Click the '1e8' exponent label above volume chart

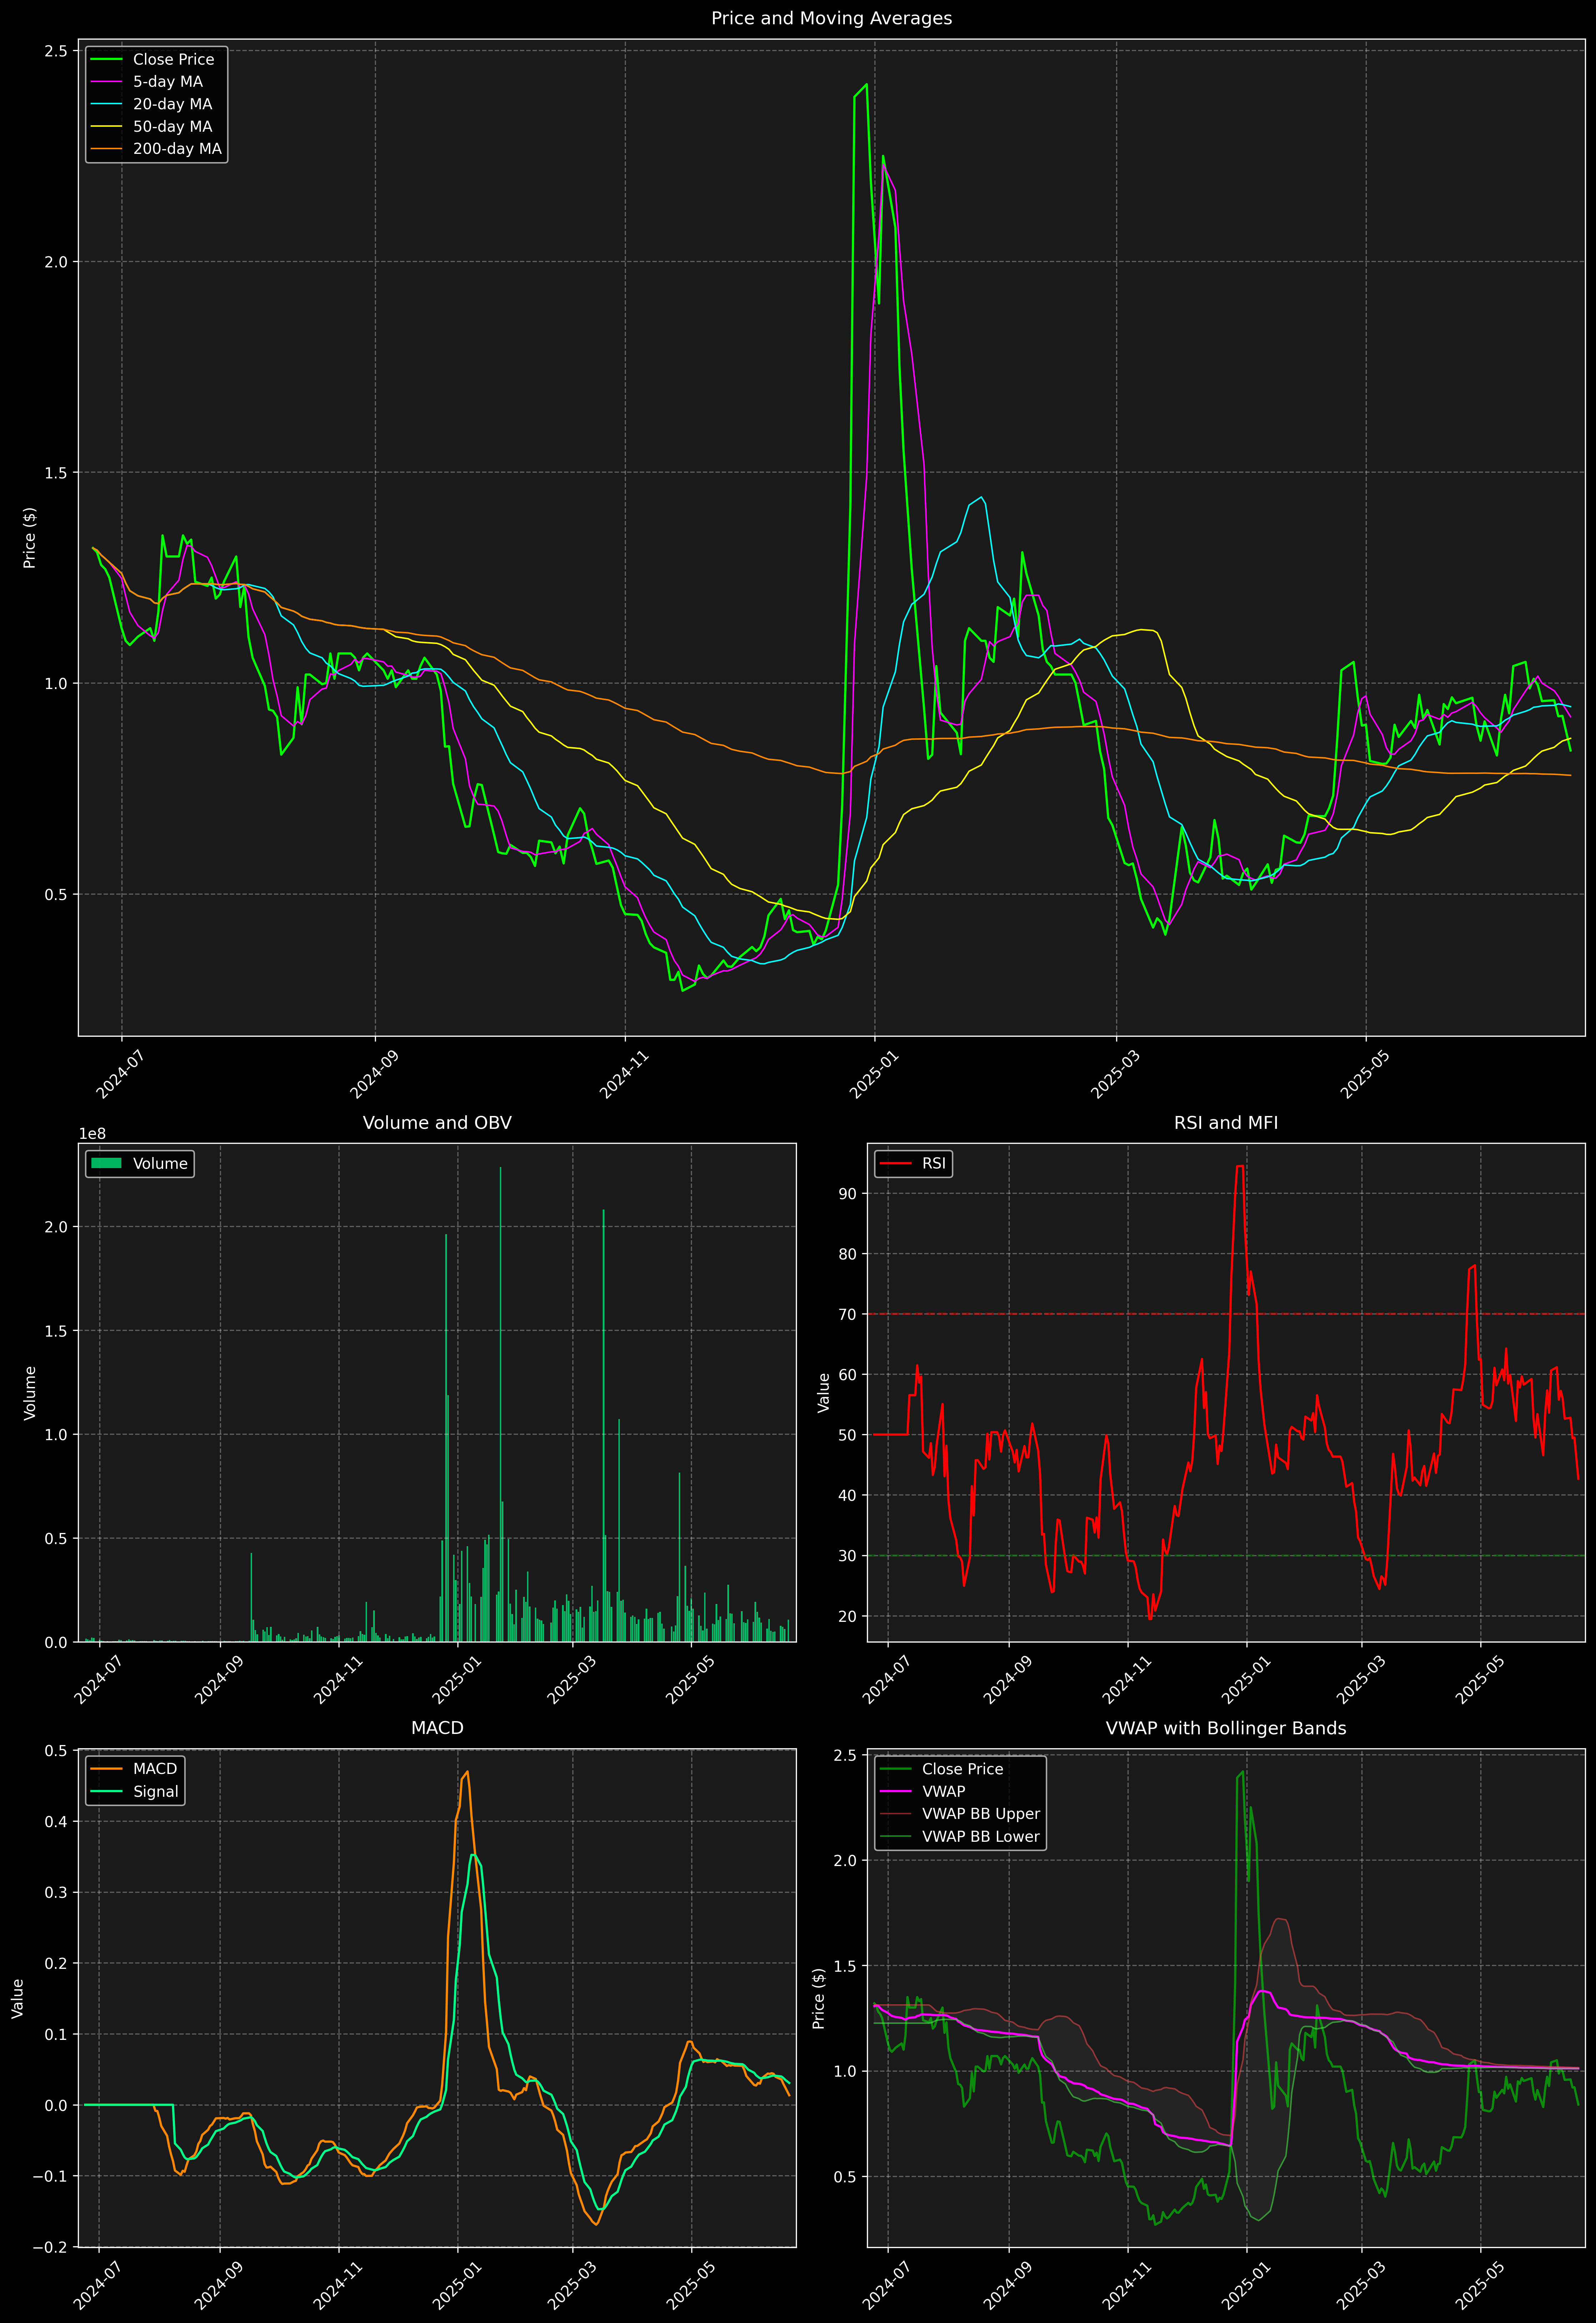pos(92,1133)
